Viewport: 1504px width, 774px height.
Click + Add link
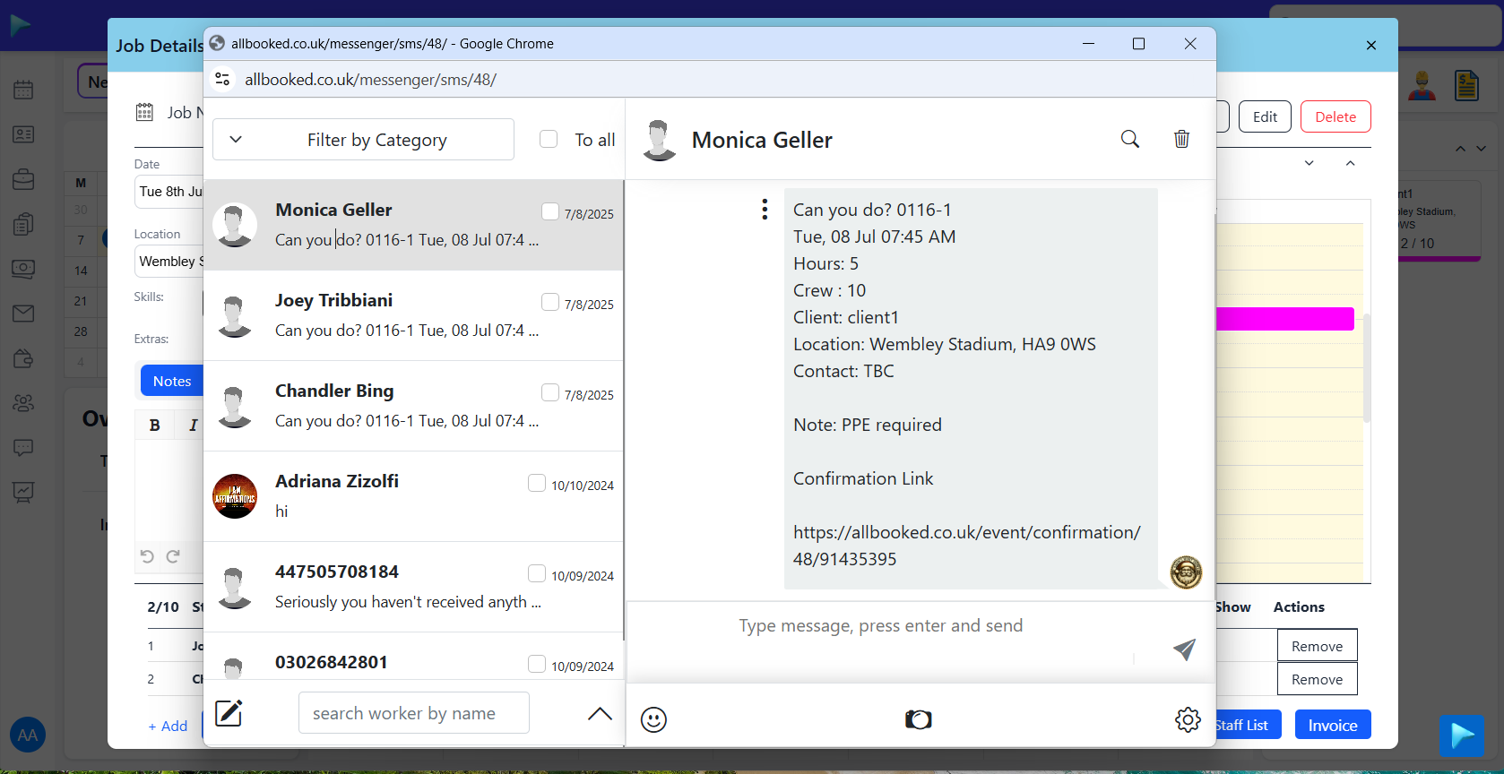pos(168,726)
